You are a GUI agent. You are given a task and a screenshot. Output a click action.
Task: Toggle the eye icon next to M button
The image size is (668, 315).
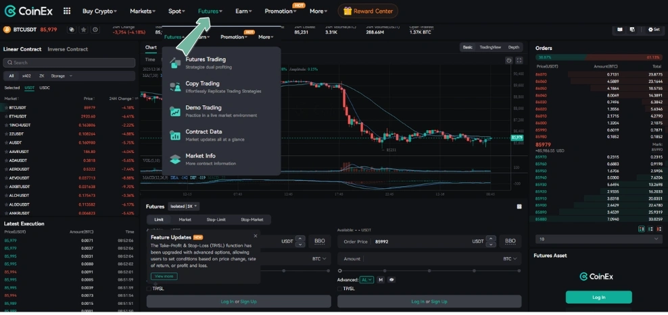[x=391, y=280]
